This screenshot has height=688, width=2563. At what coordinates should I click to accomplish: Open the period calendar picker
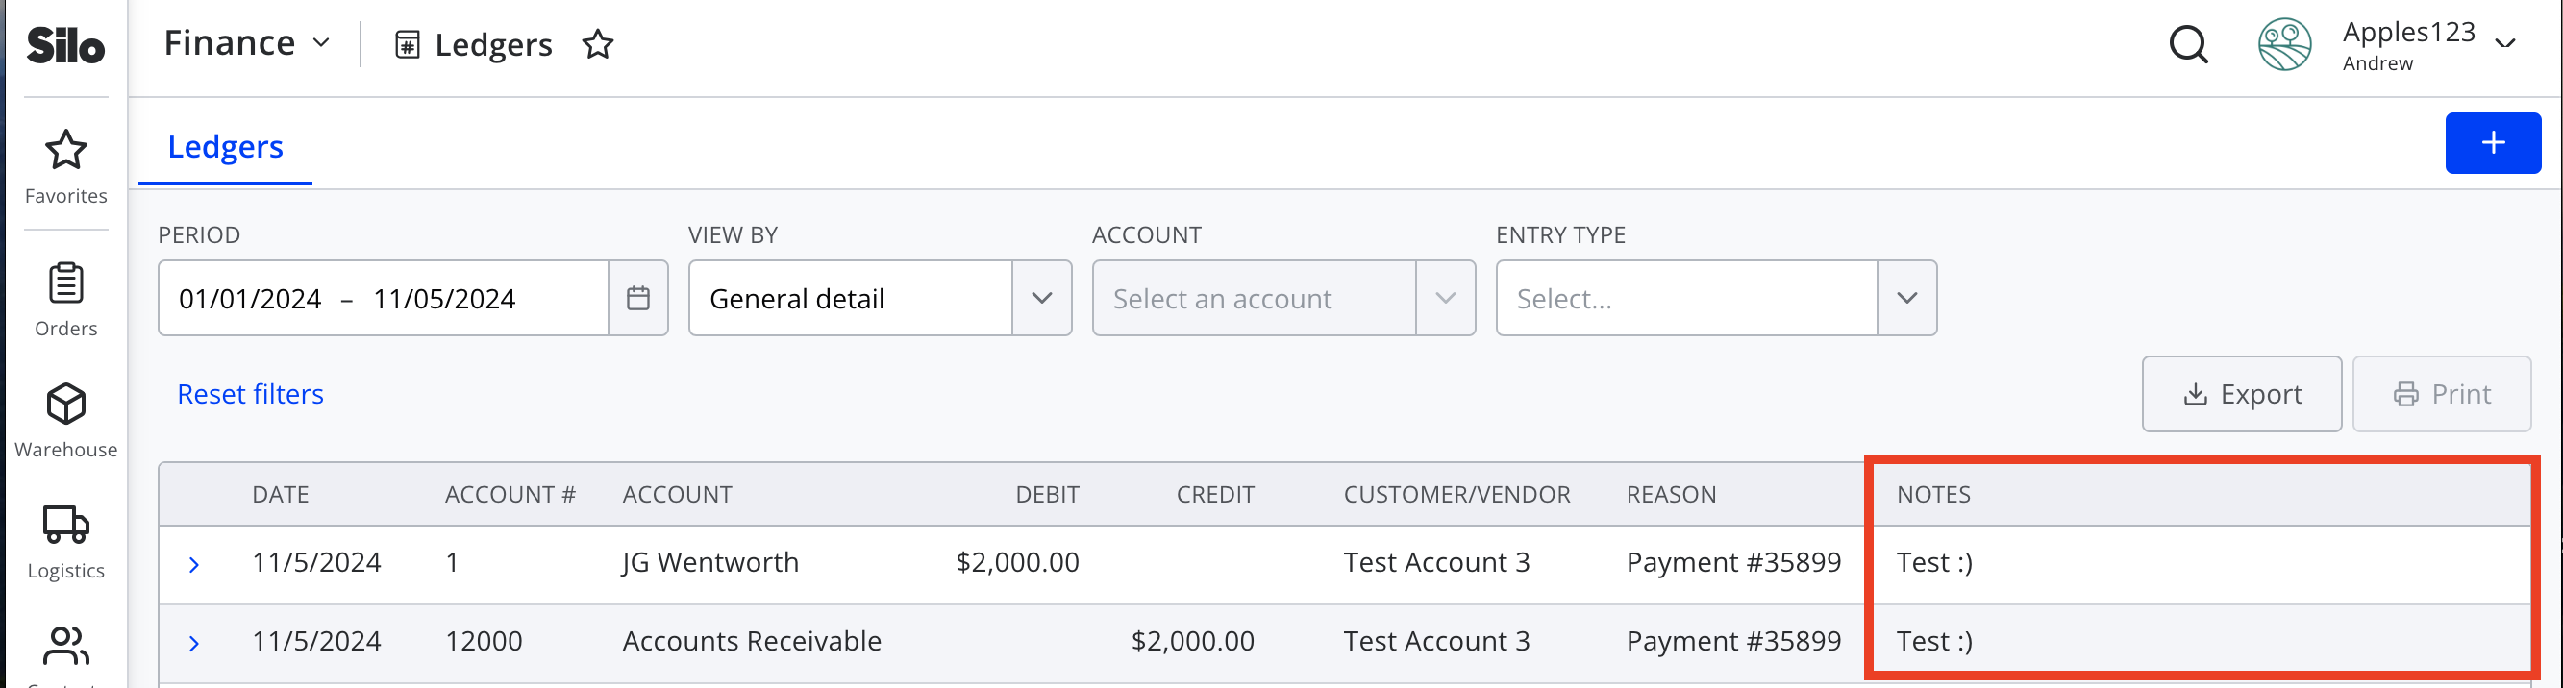tap(637, 298)
